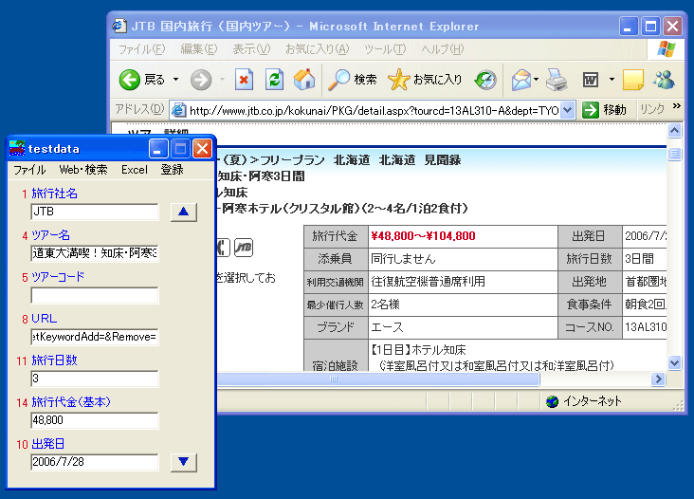Click the ツアー名 tour name field

[x=95, y=253]
